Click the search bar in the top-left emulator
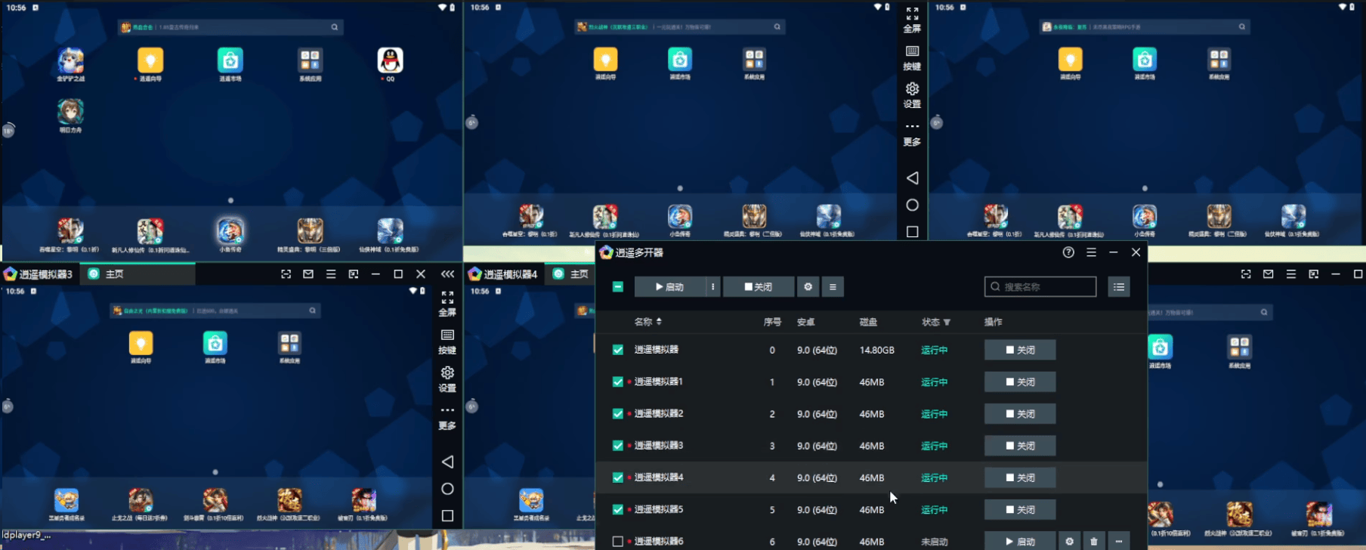This screenshot has width=1366, height=550. (230, 27)
